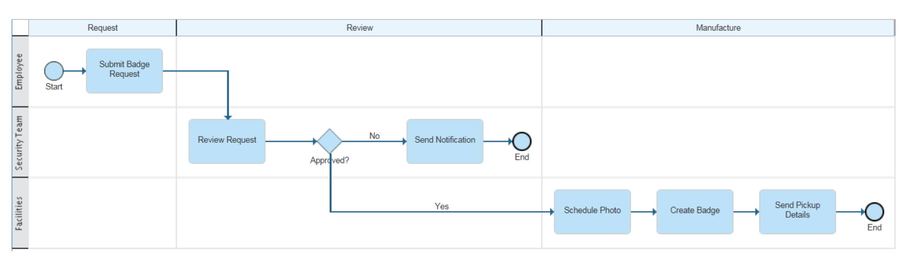
Task: Select the Approved? decision diamond
Action: tap(329, 141)
